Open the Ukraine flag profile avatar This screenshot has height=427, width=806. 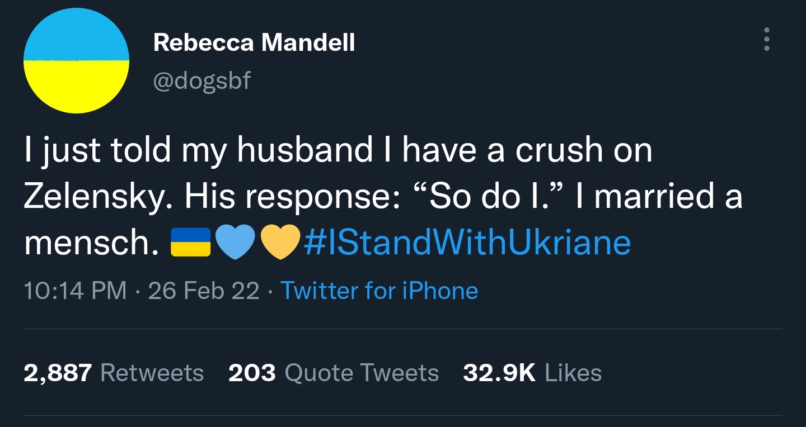(x=76, y=60)
